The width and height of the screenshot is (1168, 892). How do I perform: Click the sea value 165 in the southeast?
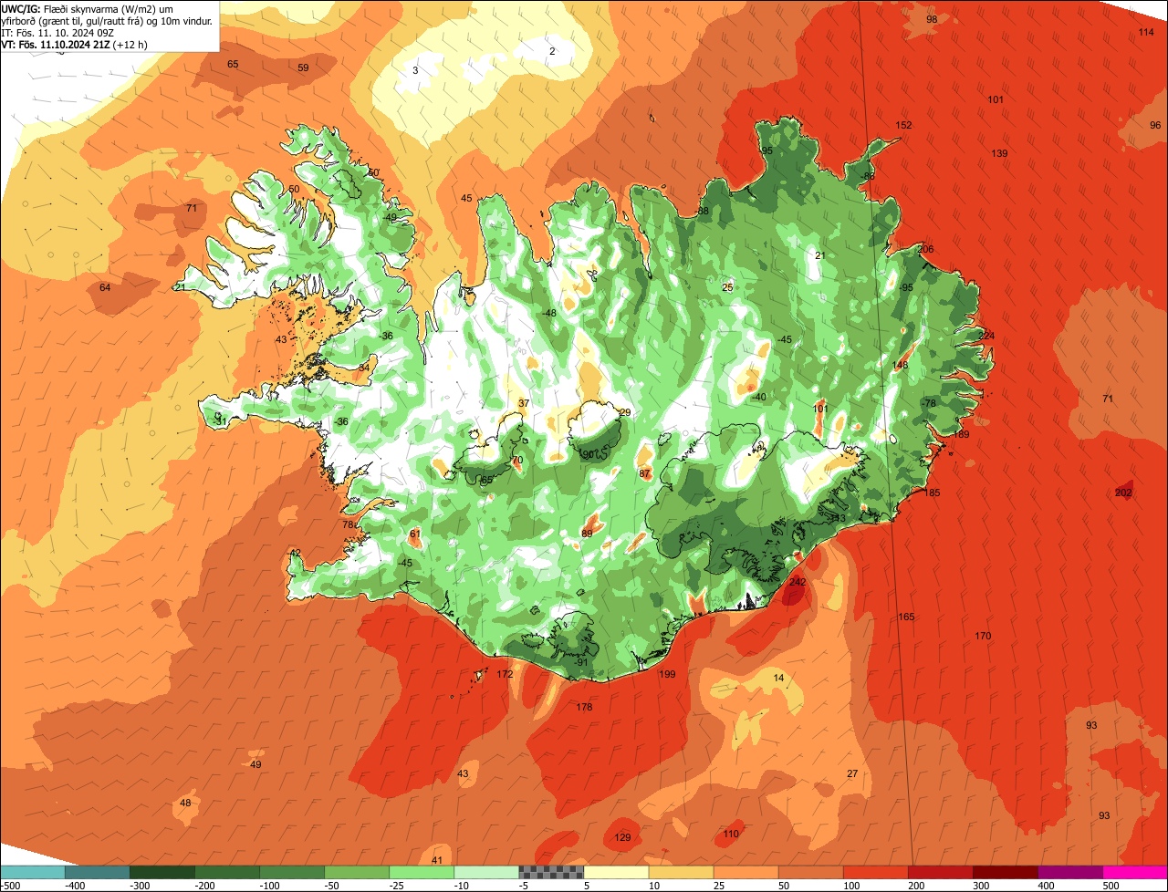tap(906, 617)
